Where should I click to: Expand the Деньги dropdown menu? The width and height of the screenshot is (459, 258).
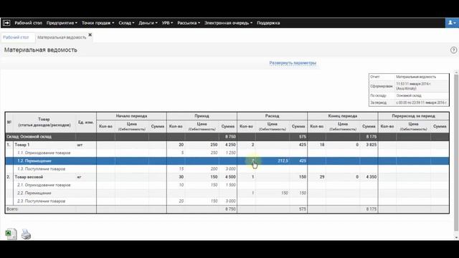point(148,23)
